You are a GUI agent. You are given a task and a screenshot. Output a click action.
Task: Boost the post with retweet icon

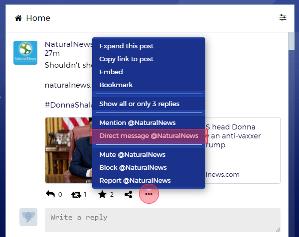pos(76,195)
